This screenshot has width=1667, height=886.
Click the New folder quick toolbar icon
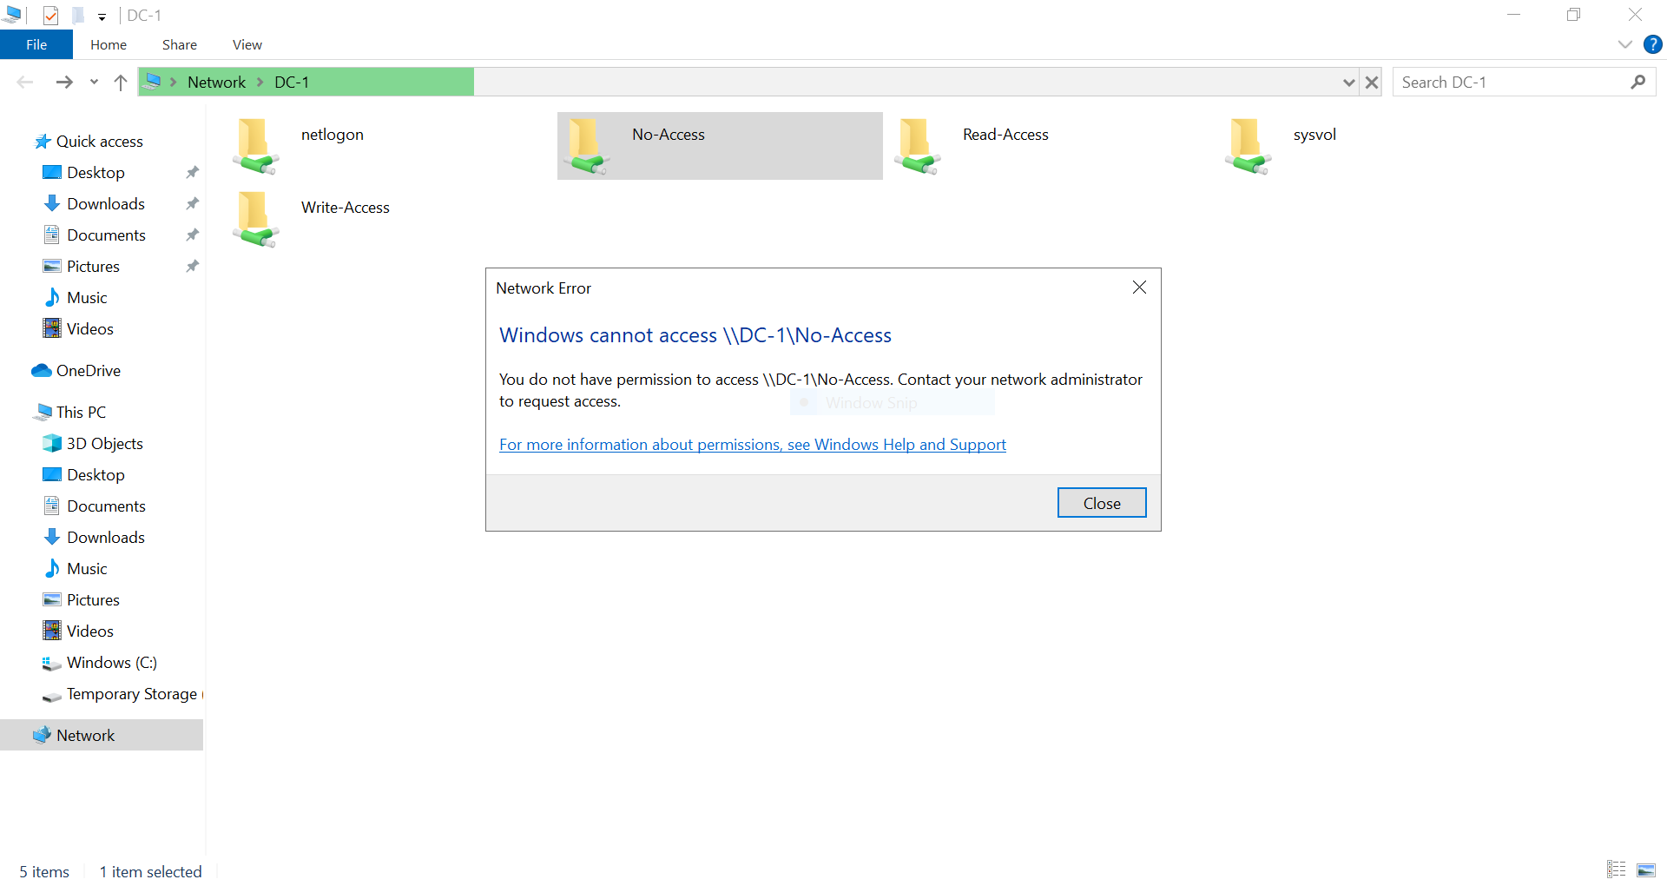pos(78,16)
